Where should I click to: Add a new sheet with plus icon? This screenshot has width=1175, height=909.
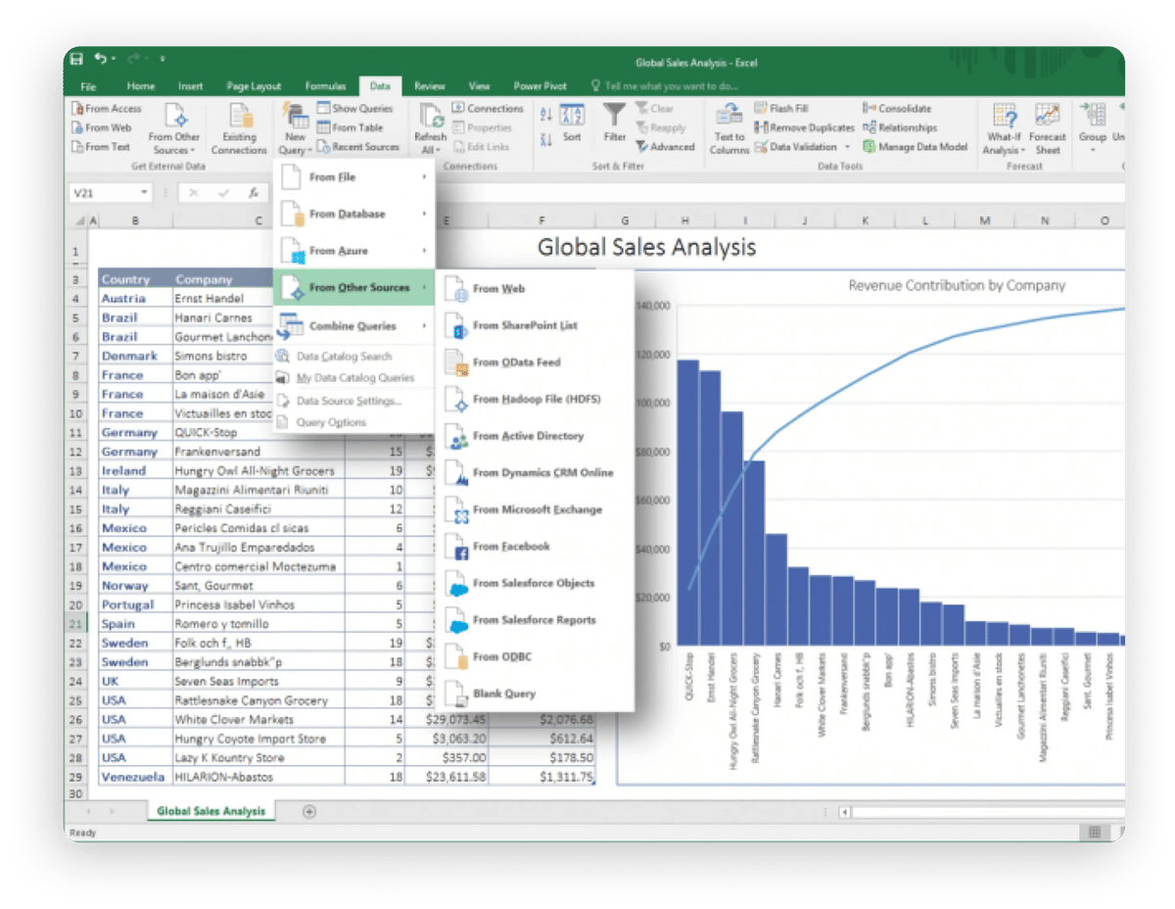click(309, 811)
